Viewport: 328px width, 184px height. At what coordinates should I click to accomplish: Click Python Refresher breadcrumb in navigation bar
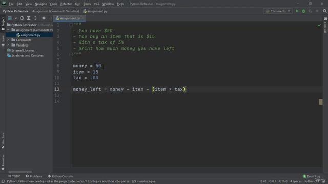(x=15, y=11)
